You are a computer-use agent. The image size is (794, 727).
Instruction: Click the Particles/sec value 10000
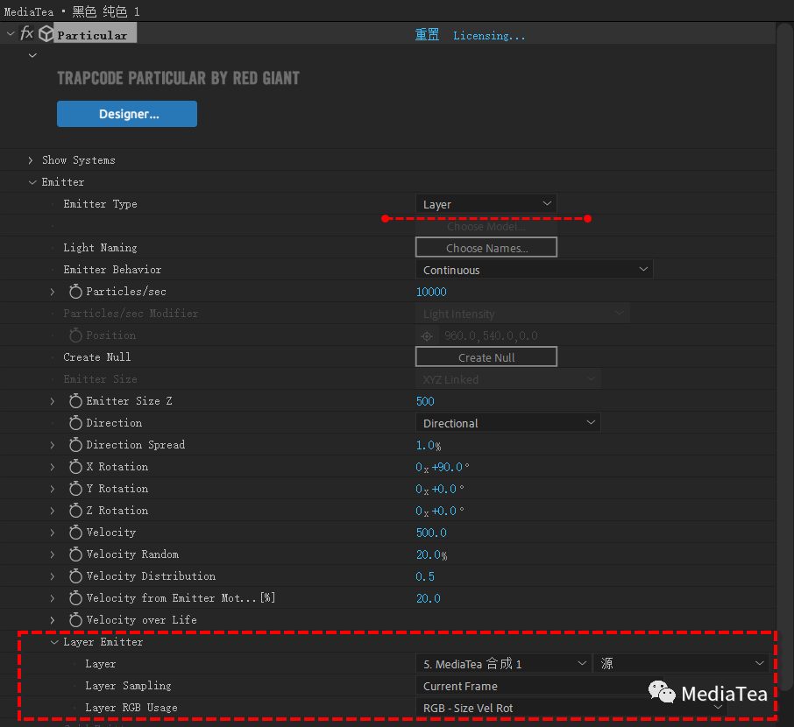click(x=431, y=292)
